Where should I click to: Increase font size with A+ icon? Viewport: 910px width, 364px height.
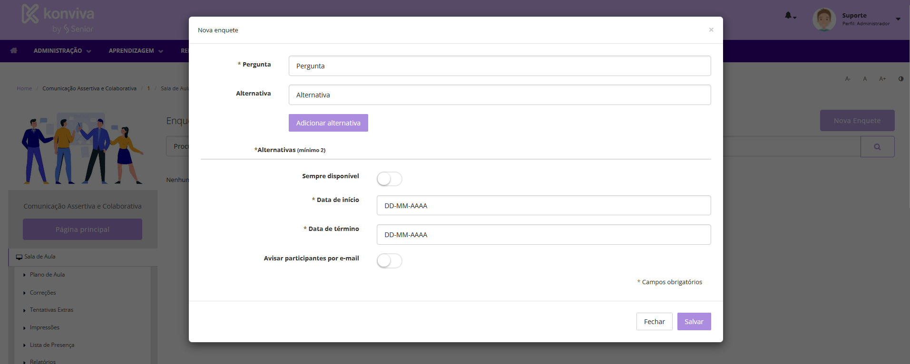point(882,79)
